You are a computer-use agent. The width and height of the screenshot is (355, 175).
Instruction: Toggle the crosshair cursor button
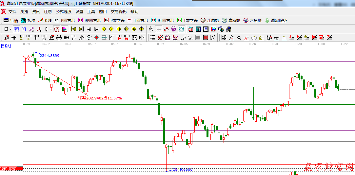159,29
